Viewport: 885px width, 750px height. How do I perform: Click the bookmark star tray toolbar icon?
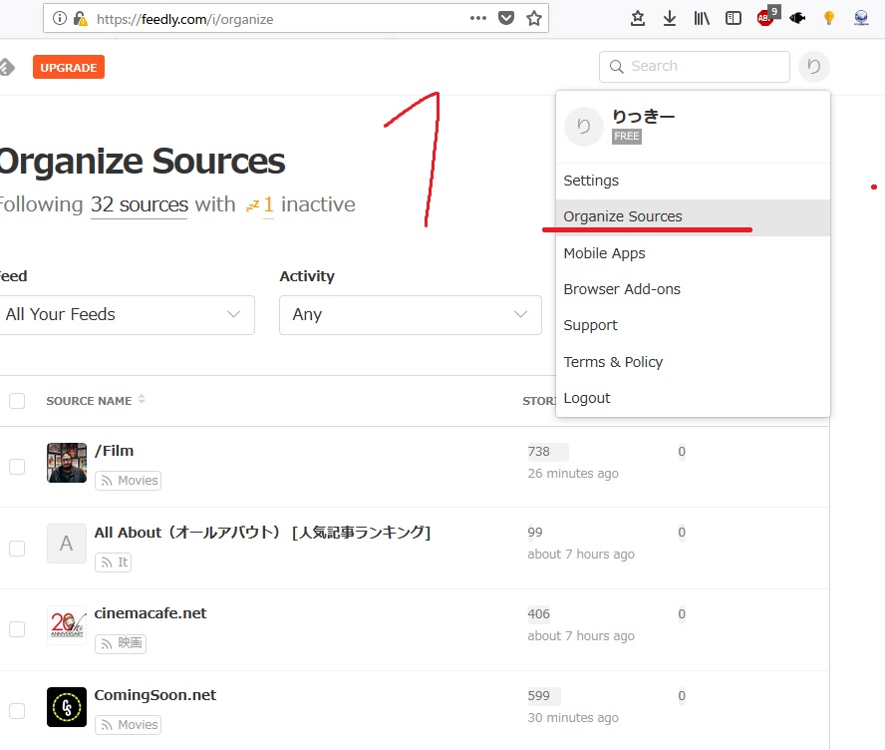[638, 18]
